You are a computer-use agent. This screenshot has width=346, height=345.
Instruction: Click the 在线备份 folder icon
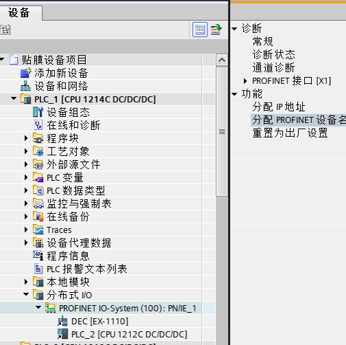pos(38,216)
